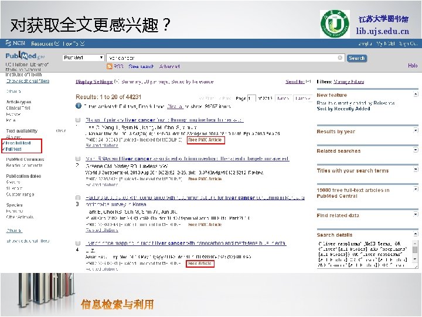Expand the Related searches panel

[x=416, y=150]
